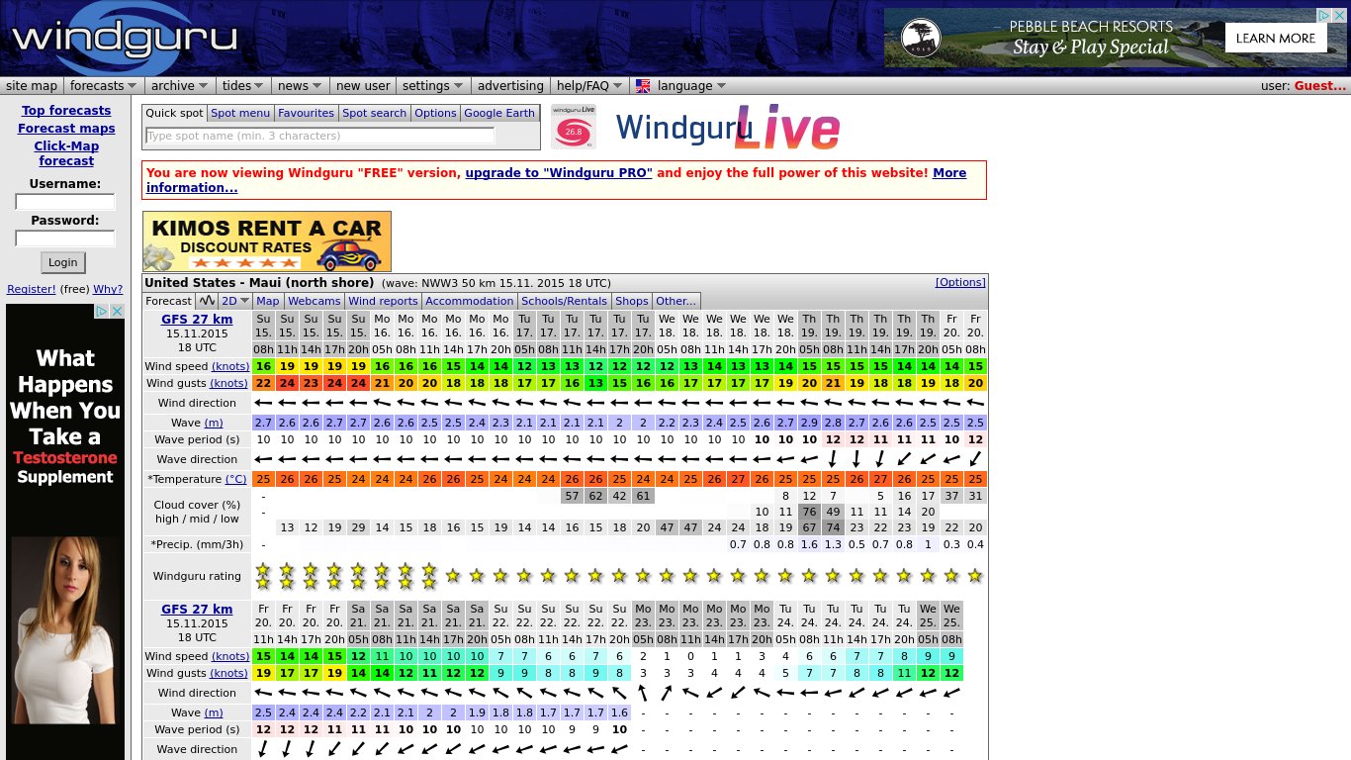Click the new user menu entry
The width and height of the screenshot is (1351, 760).
[363, 85]
